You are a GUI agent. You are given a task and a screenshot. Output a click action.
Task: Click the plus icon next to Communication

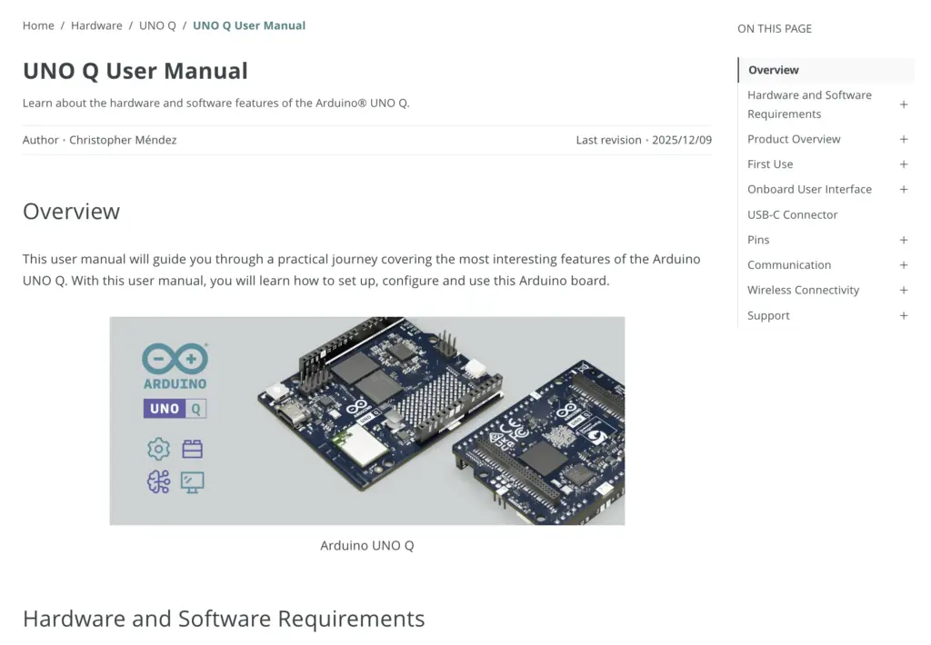(x=903, y=265)
